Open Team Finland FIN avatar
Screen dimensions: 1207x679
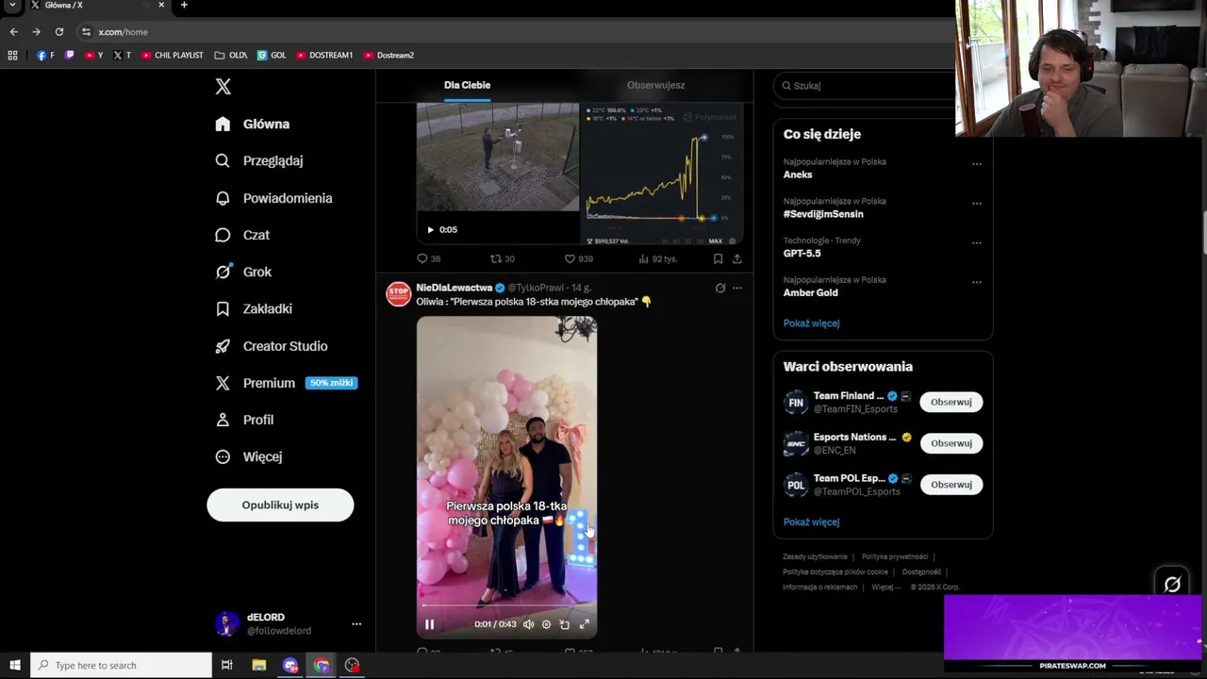[796, 403]
